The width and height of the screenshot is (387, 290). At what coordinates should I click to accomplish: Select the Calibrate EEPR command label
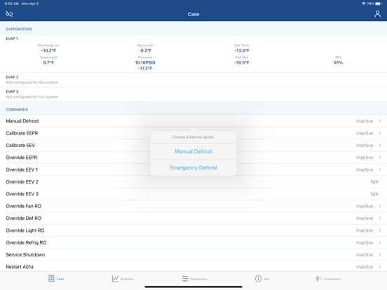tap(22, 133)
